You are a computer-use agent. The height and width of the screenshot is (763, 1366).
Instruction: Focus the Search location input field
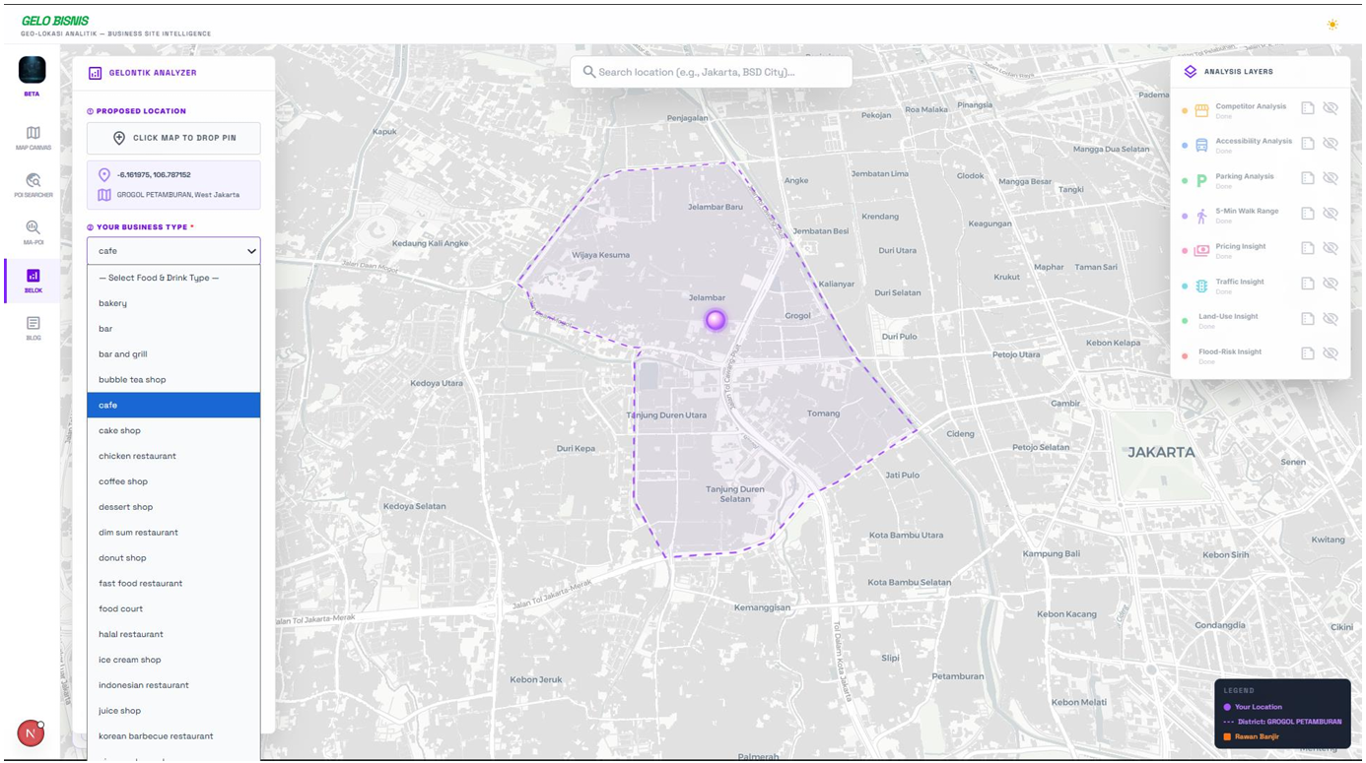712,72
